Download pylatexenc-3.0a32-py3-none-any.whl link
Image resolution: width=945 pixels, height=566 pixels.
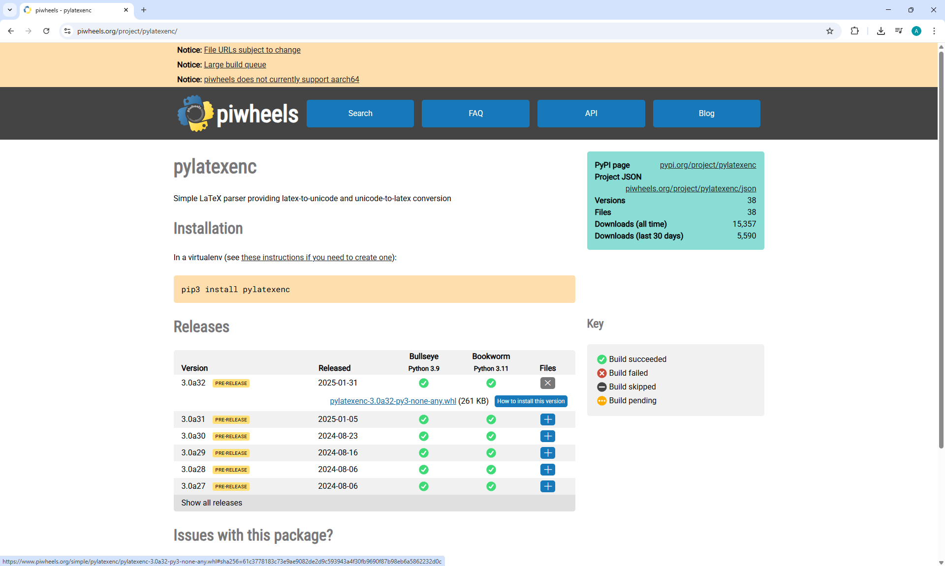click(393, 401)
